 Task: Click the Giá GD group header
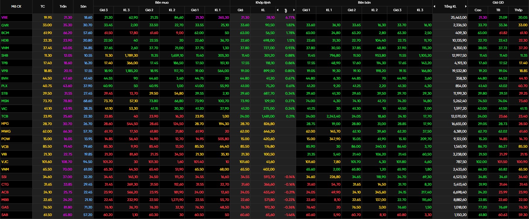498,2
